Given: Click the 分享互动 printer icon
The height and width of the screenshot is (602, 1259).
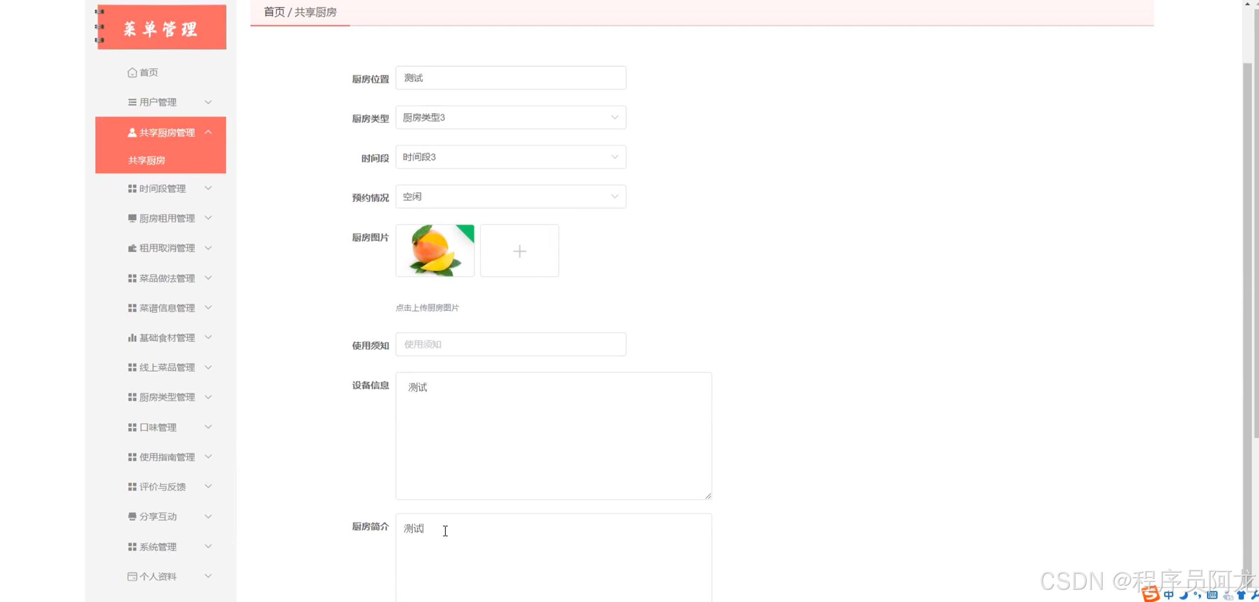Looking at the screenshot, I should tap(132, 516).
